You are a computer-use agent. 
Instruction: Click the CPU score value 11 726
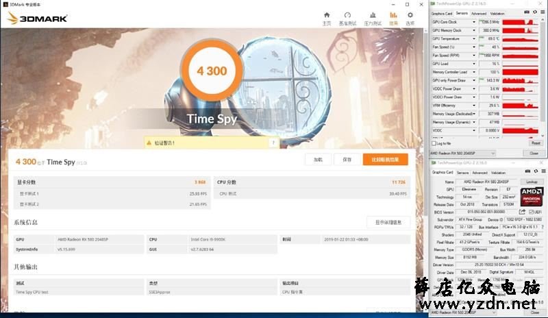(x=399, y=182)
